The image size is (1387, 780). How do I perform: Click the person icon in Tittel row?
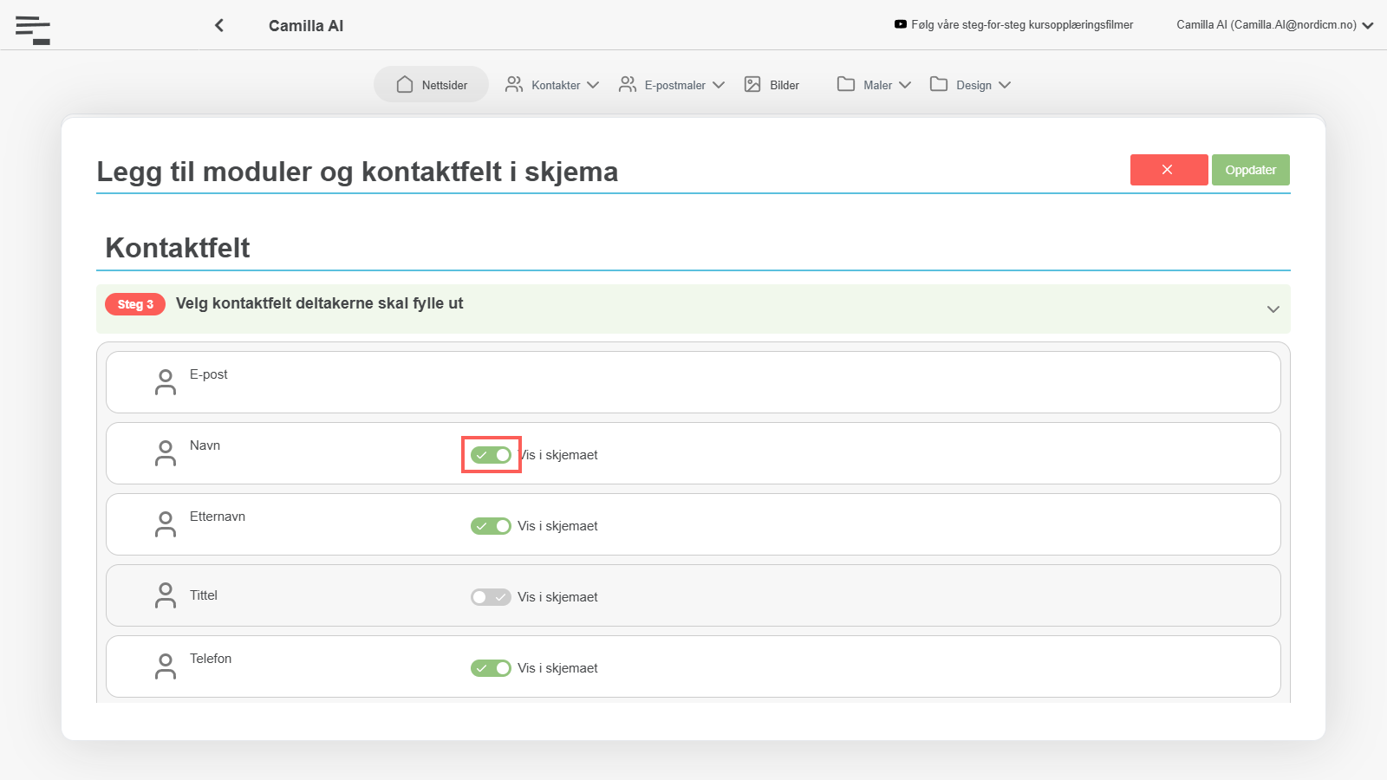(x=166, y=595)
